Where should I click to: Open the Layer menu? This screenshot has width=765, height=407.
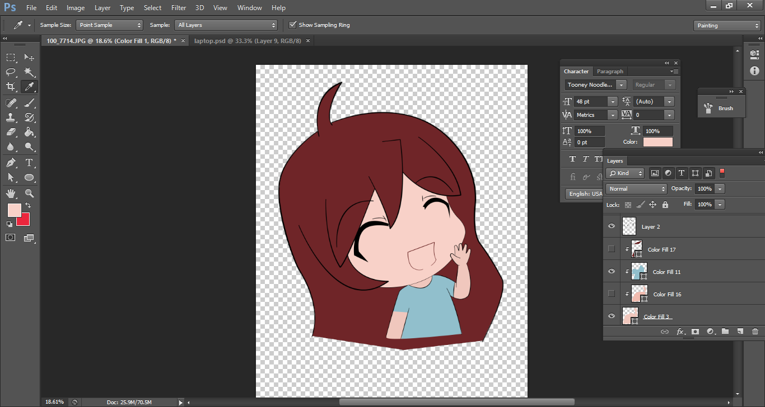(x=102, y=8)
